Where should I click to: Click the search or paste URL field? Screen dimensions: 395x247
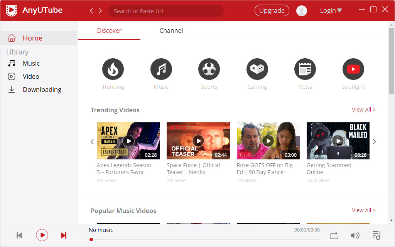(x=166, y=11)
